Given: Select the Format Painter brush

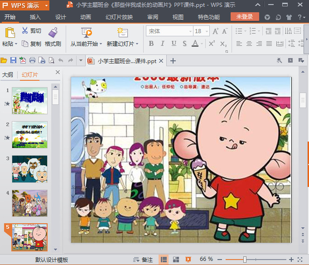Looking at the screenshot, I should (53, 33).
